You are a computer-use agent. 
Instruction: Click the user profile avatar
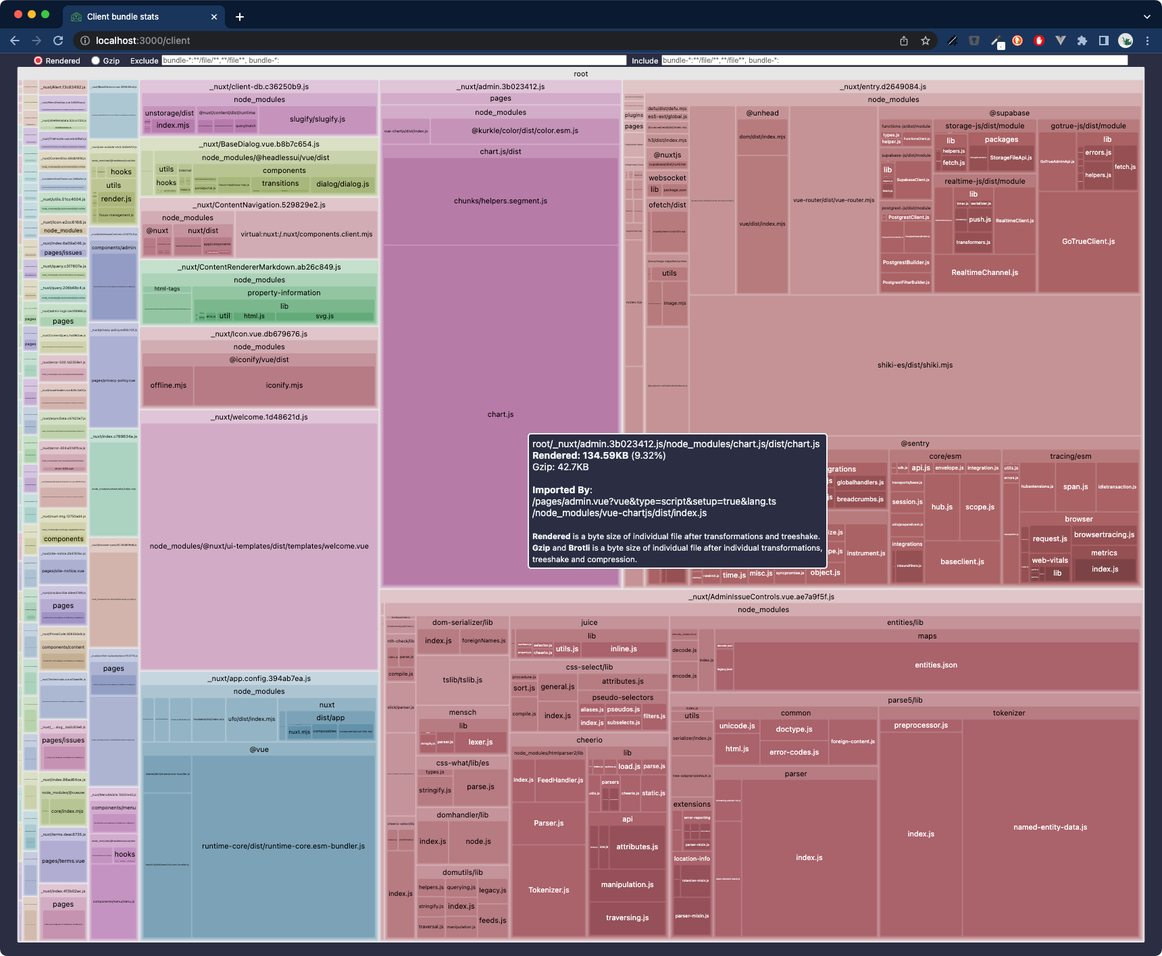click(x=1126, y=41)
